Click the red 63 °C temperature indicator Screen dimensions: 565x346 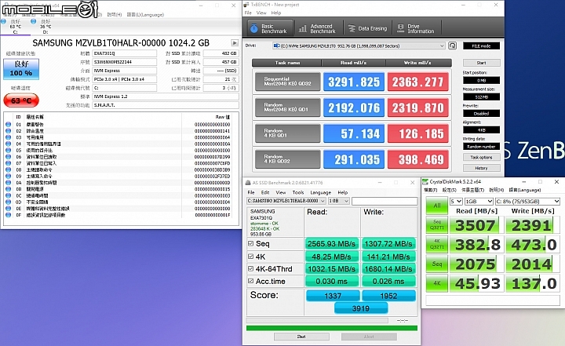[x=21, y=100]
